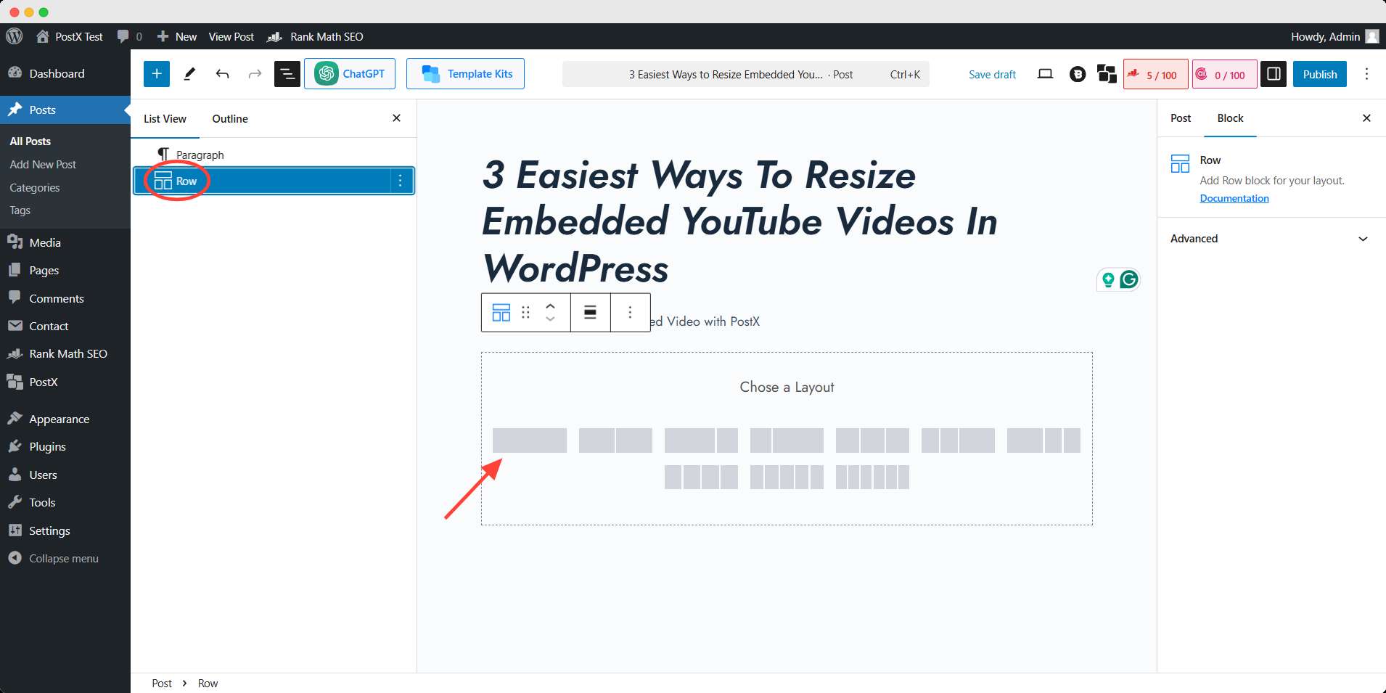
Task: Click Add New Post submenu item
Action: (x=43, y=165)
